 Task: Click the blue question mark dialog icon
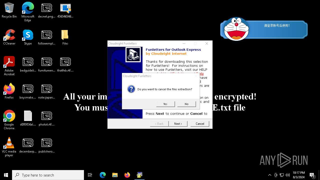[x=131, y=89]
